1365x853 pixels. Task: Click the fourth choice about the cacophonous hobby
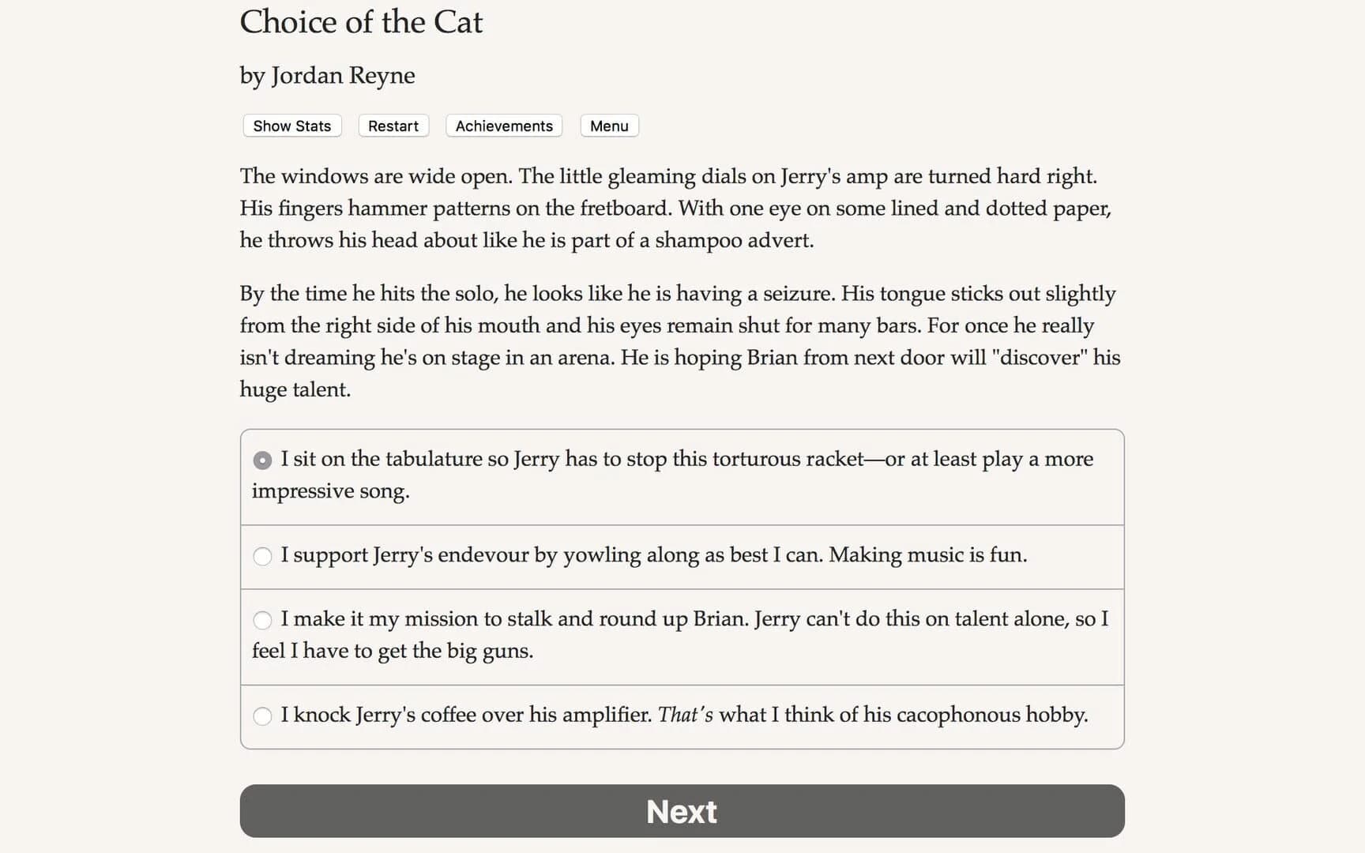pyautogui.click(x=684, y=715)
